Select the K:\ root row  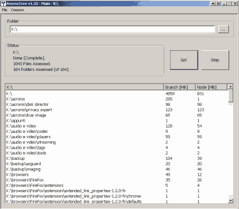click(x=116, y=94)
